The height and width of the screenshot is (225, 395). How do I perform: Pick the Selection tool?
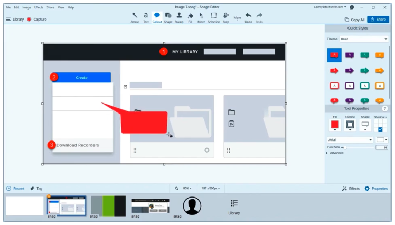(x=213, y=17)
